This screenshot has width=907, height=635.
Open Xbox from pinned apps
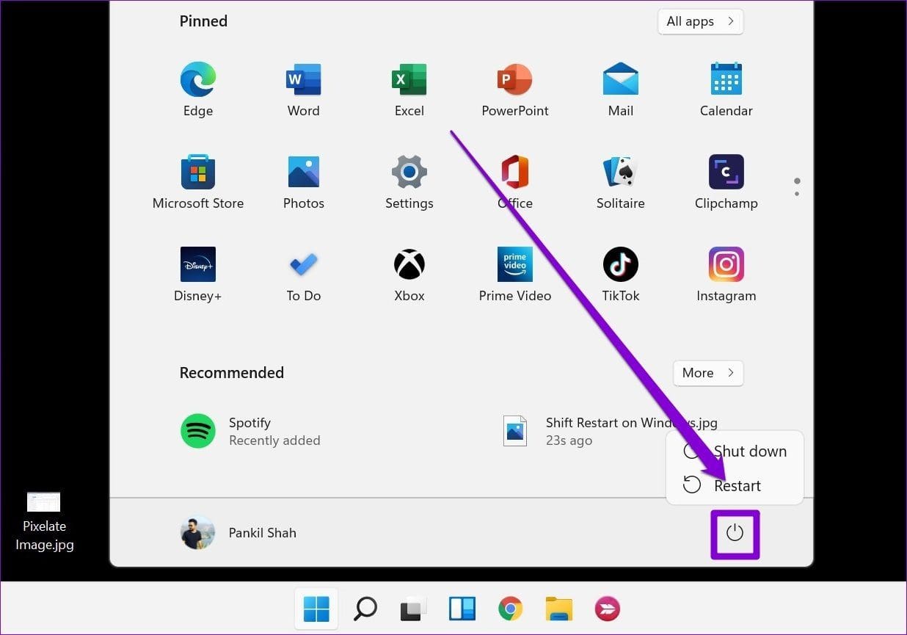coord(409,273)
